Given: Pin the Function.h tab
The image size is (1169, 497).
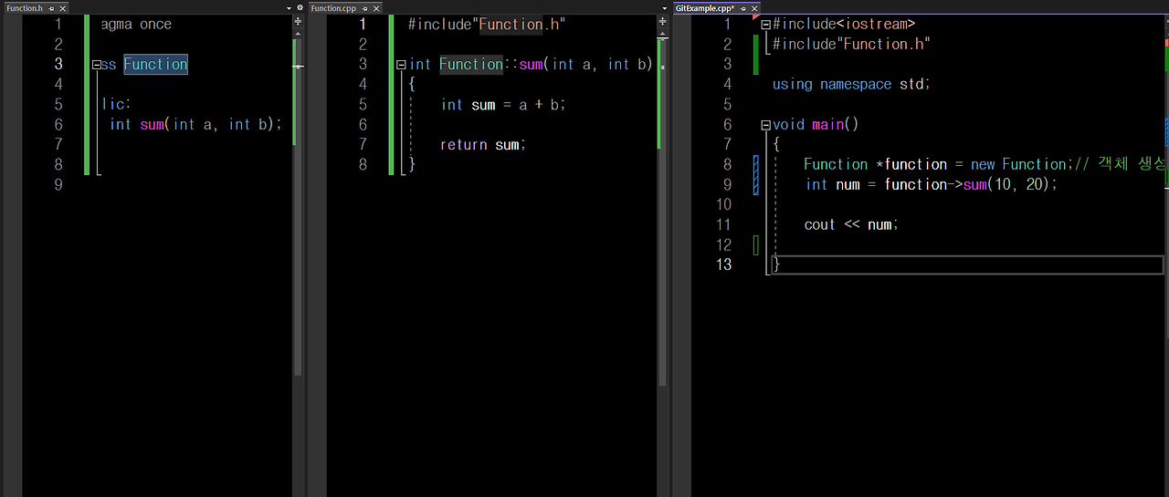Looking at the screenshot, I should pos(51,7).
